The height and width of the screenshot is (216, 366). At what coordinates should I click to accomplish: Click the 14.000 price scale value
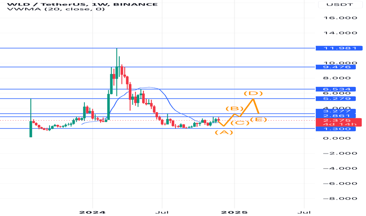[x=340, y=33]
